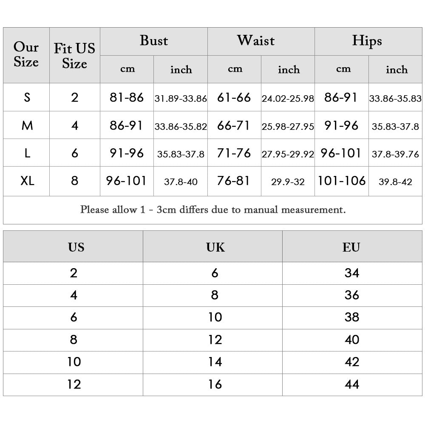Image resolution: width=425 pixels, height=425 pixels.
Task: Select the Fit US Size header cell
Action: coord(74,56)
